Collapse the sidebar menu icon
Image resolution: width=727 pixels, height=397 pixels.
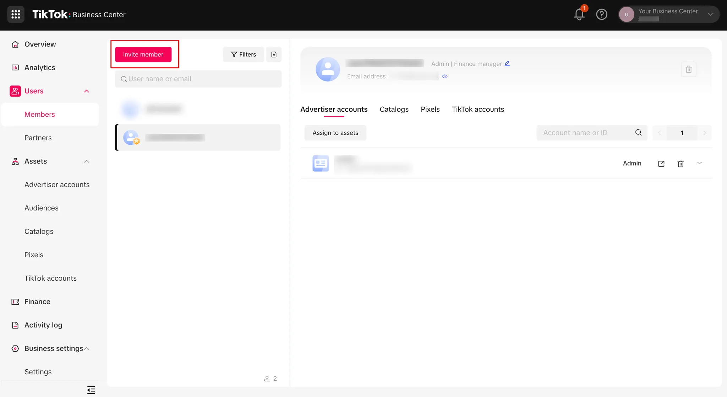coord(91,390)
